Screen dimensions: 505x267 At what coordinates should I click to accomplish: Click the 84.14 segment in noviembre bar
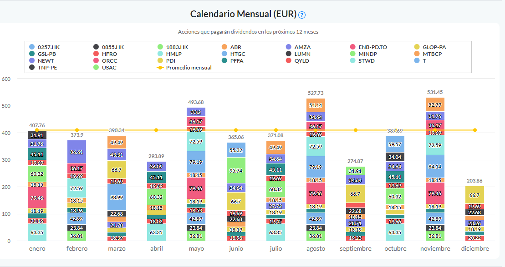pyautogui.click(x=434, y=166)
